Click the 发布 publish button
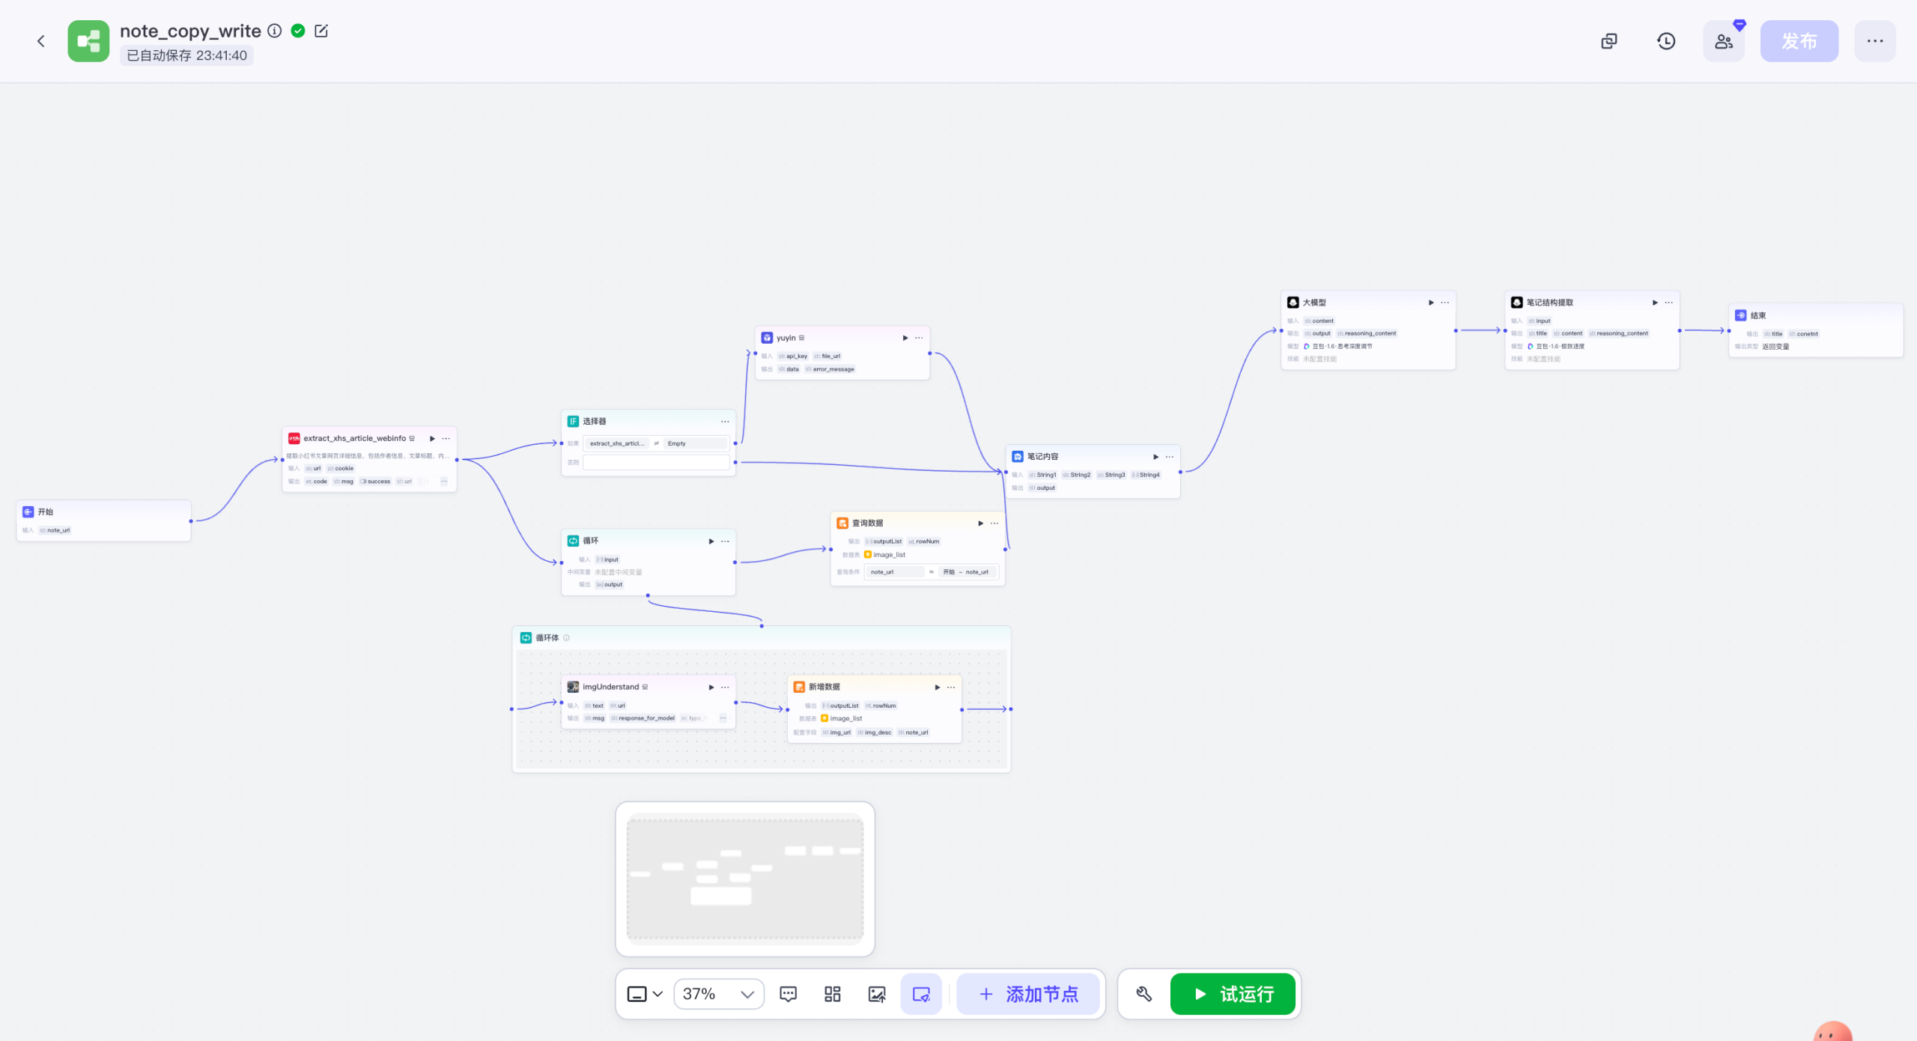Screen dimensions: 1917x1041 click(x=1799, y=41)
